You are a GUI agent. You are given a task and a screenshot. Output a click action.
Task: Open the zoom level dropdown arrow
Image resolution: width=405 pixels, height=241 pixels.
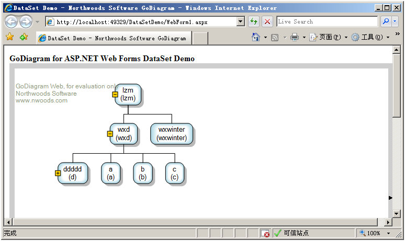click(x=388, y=233)
